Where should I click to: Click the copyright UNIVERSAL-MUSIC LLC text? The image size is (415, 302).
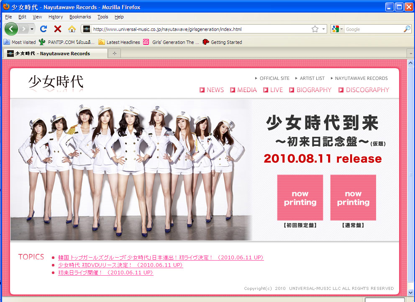click(319, 288)
